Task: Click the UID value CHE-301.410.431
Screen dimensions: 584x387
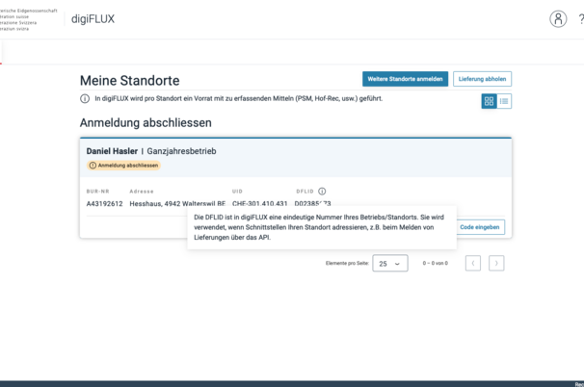Action: (x=259, y=204)
